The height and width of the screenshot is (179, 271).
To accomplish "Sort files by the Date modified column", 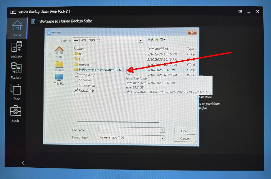I will coord(157,49).
